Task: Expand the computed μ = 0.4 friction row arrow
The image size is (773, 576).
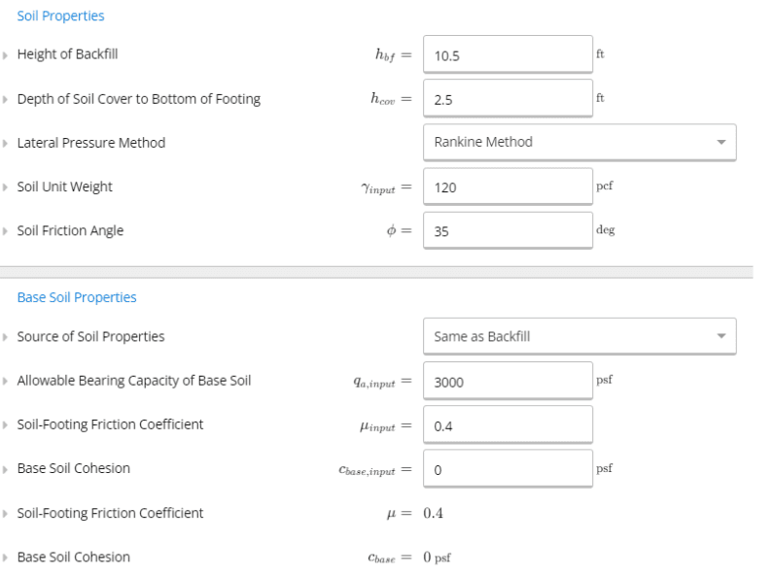Action: click(x=5, y=514)
